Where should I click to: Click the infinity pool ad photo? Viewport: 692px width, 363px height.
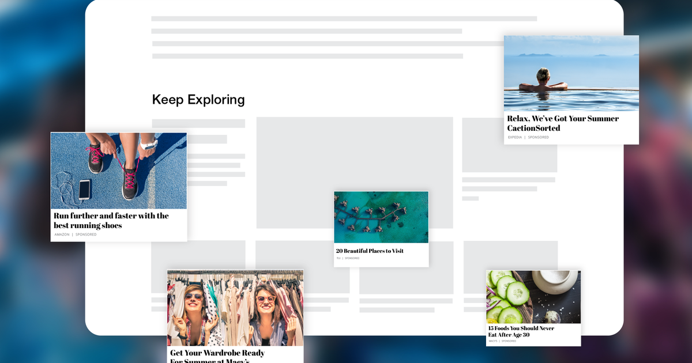tap(571, 72)
